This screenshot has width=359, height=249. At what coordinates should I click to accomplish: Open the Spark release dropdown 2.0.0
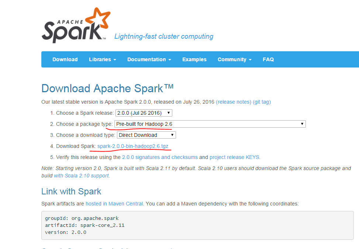pyautogui.click(x=144, y=113)
